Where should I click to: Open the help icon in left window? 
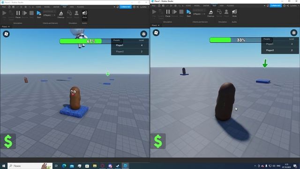point(135,7)
